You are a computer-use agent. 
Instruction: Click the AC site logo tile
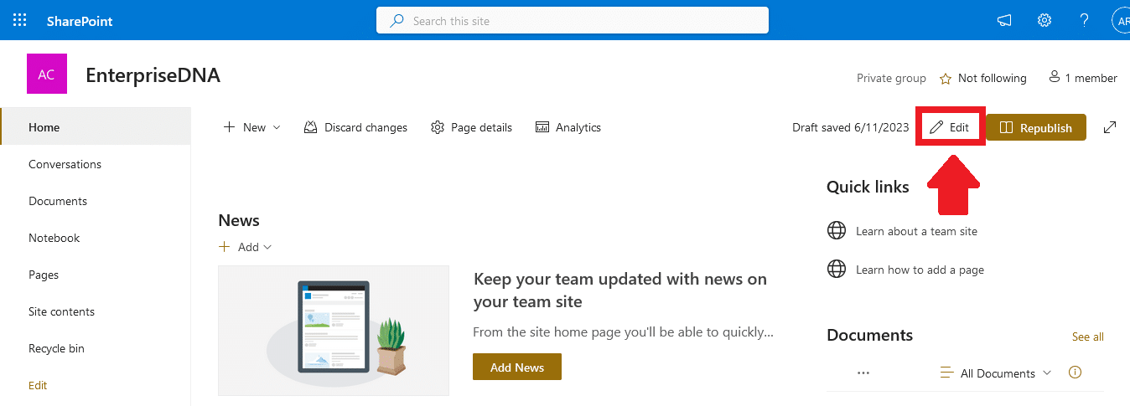46,75
